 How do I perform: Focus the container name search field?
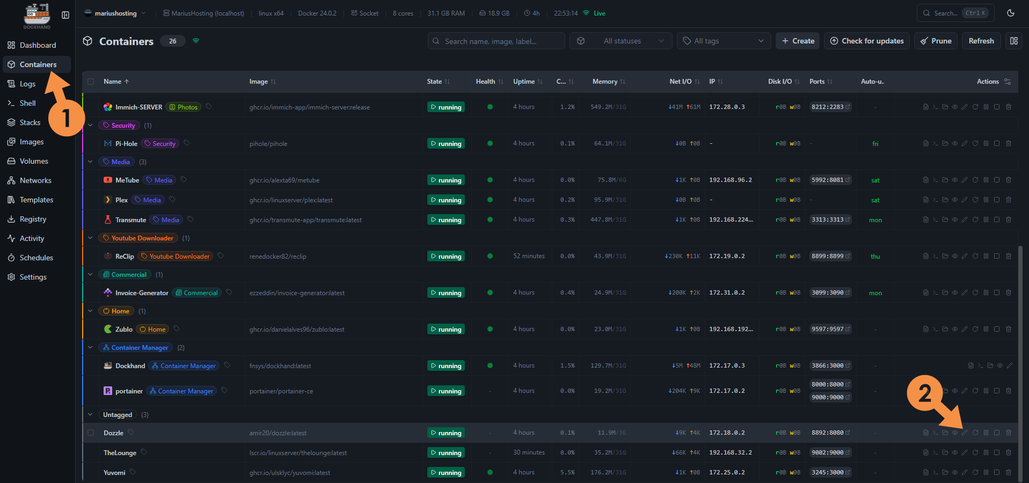[497, 41]
